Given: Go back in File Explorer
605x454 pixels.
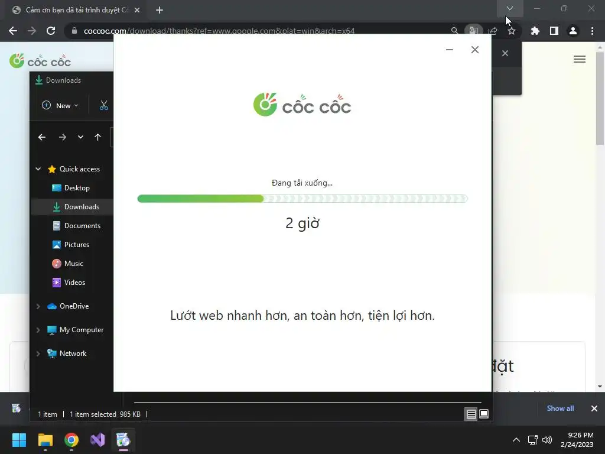Looking at the screenshot, I should click(42, 137).
